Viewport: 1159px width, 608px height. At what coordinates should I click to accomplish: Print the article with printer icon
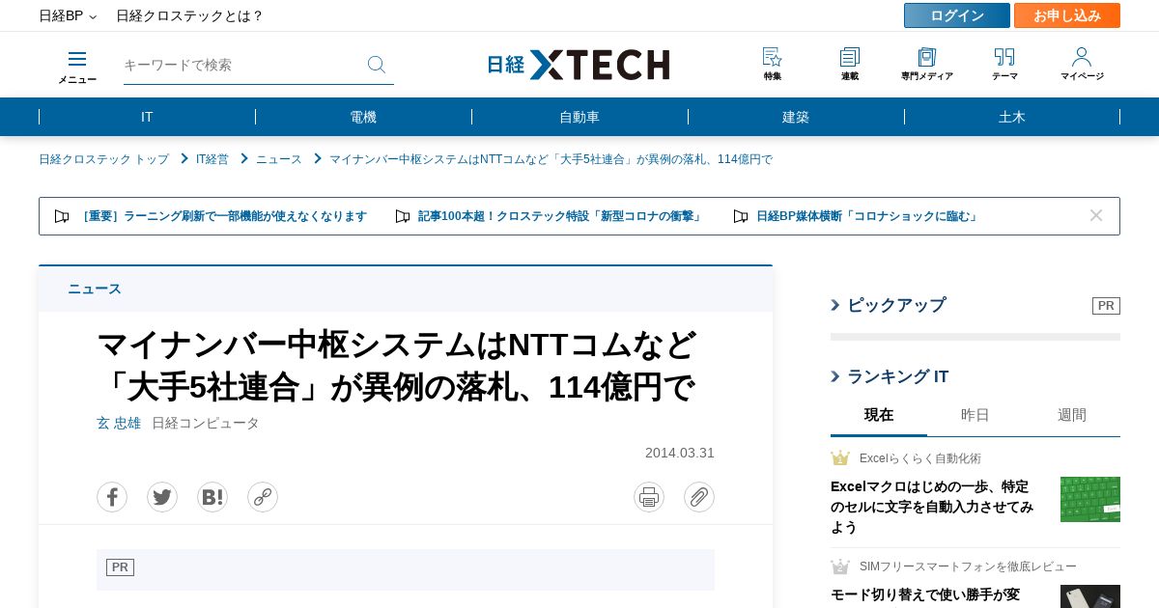tap(649, 497)
